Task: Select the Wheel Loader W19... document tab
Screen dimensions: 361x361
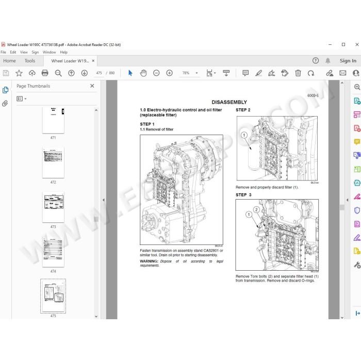Action: pyautogui.click(x=70, y=61)
